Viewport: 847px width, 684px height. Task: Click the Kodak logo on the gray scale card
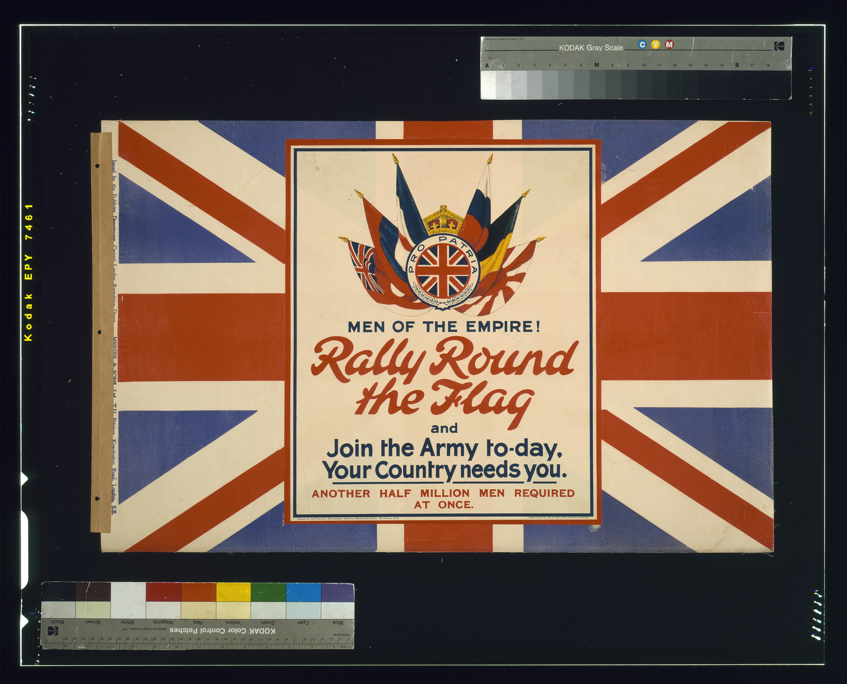coord(779,46)
